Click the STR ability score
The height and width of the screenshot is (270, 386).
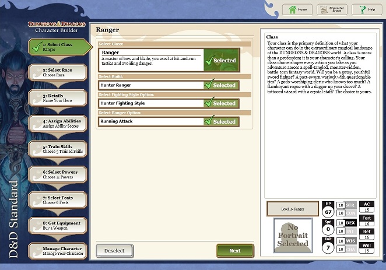tap(346, 205)
